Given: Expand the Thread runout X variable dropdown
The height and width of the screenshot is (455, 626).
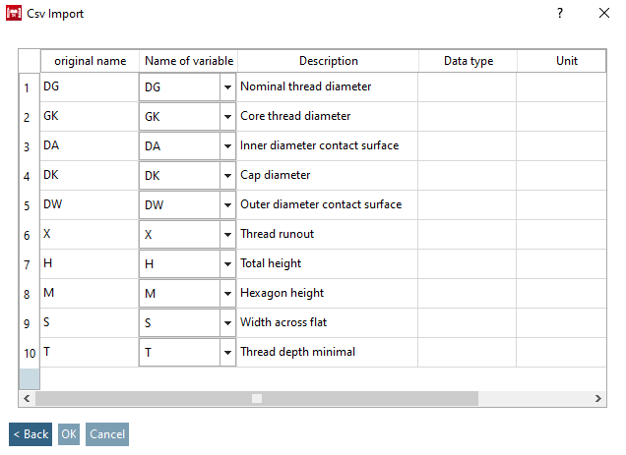Looking at the screenshot, I should tap(227, 235).
